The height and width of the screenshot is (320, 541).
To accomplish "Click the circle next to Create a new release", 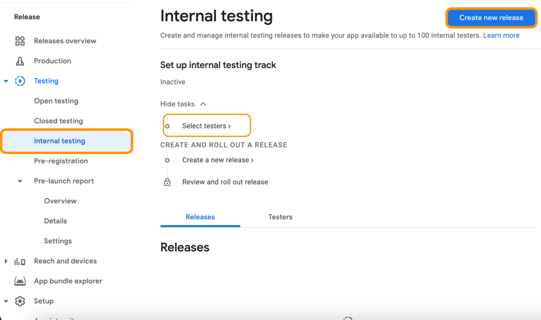I will [168, 160].
